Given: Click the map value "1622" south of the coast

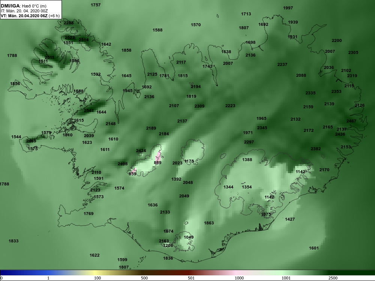Looking at the screenshot, I should point(94,256).
